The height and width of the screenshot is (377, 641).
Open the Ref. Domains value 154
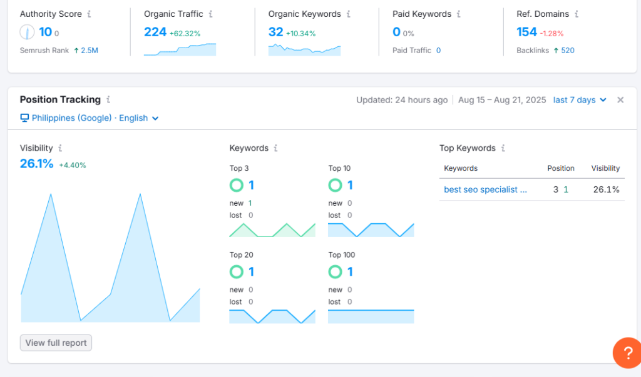coord(526,32)
